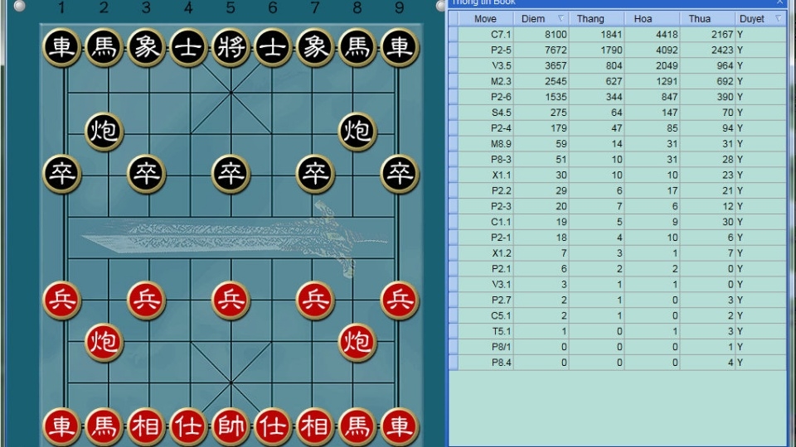The image size is (796, 447).
Task: Select the black chariot on file 1
Action: [62, 48]
